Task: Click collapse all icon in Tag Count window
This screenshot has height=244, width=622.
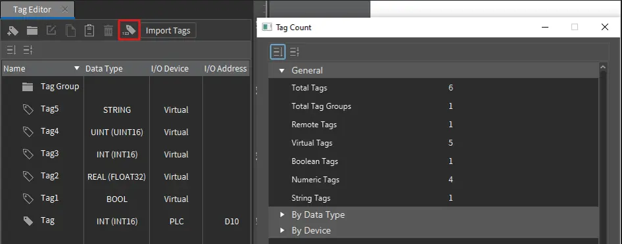Action: tap(295, 52)
